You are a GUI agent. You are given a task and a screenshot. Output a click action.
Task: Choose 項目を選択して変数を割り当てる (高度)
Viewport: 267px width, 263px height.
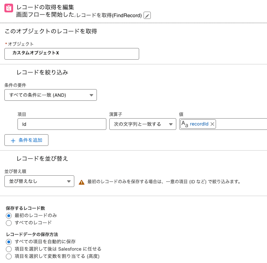pyautogui.click(x=9, y=256)
